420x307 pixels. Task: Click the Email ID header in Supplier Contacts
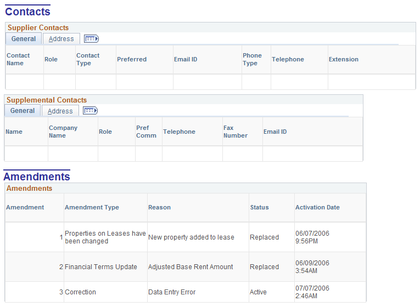tap(186, 59)
